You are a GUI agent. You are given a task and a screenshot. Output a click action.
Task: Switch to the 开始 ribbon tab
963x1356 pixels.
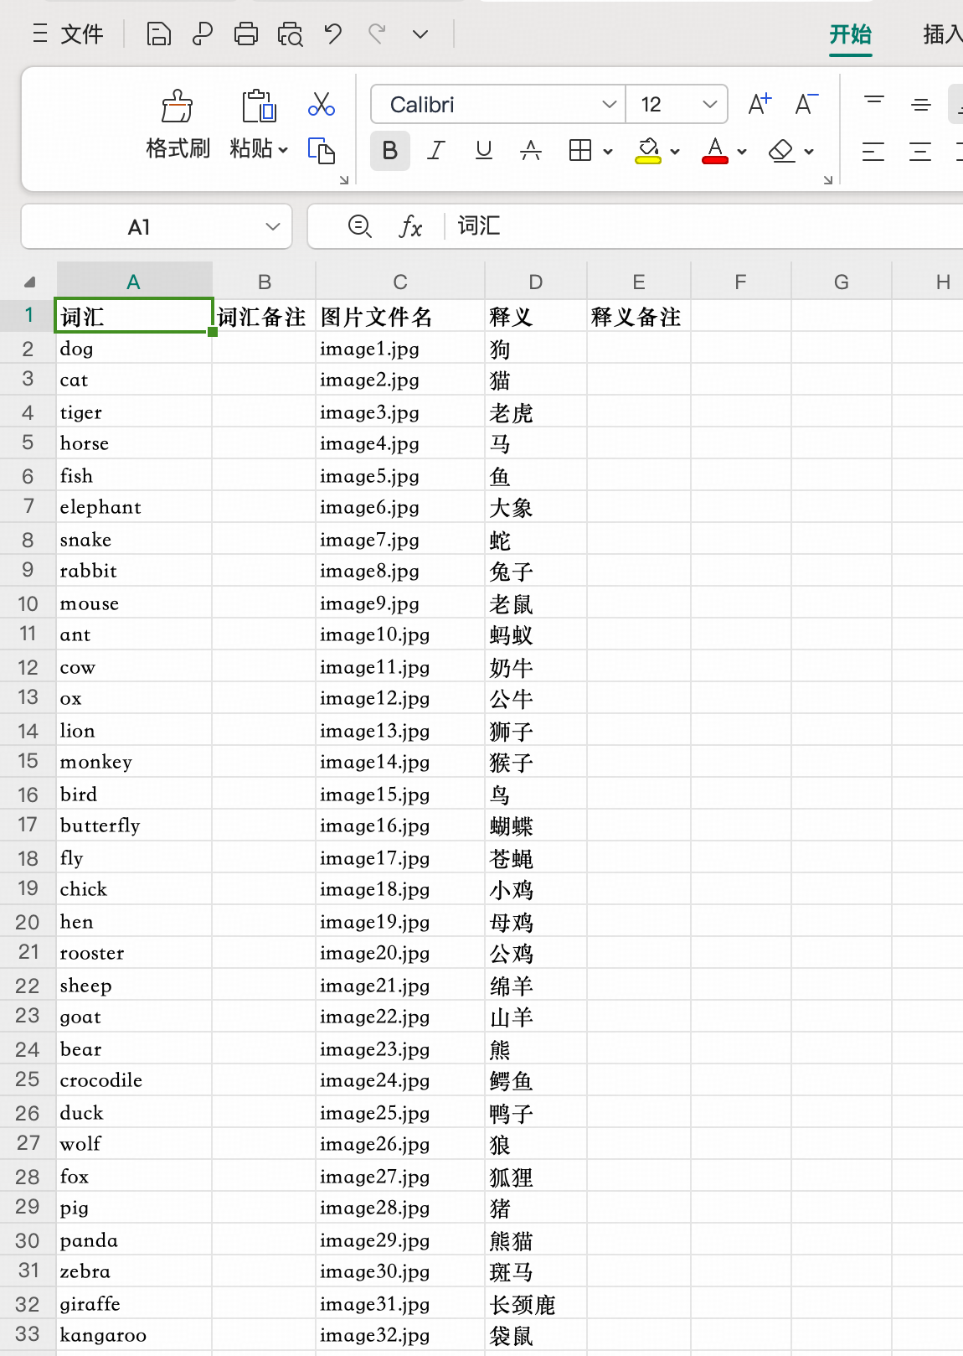(850, 34)
